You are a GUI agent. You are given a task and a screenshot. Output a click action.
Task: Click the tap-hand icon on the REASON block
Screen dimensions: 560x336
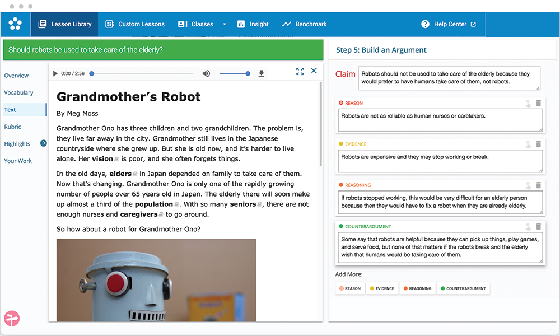(528, 104)
